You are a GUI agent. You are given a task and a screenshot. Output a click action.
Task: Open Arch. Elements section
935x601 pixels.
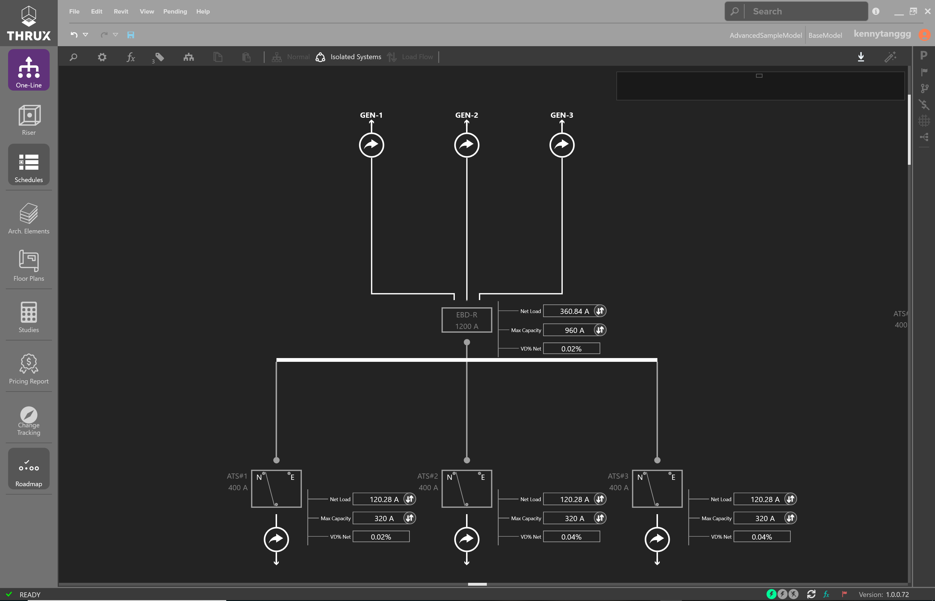pos(29,218)
